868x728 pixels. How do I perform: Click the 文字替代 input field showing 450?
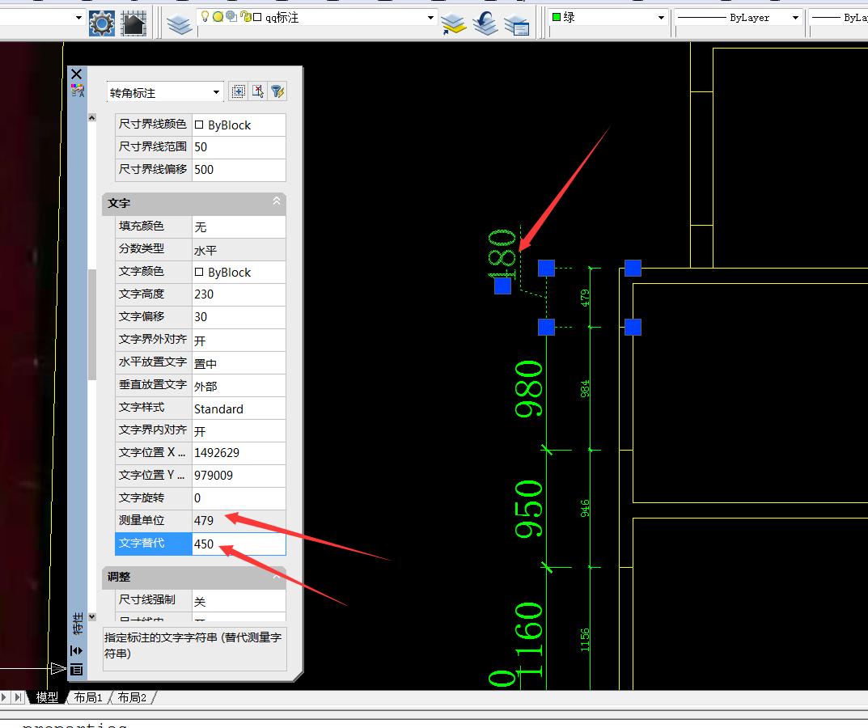239,544
